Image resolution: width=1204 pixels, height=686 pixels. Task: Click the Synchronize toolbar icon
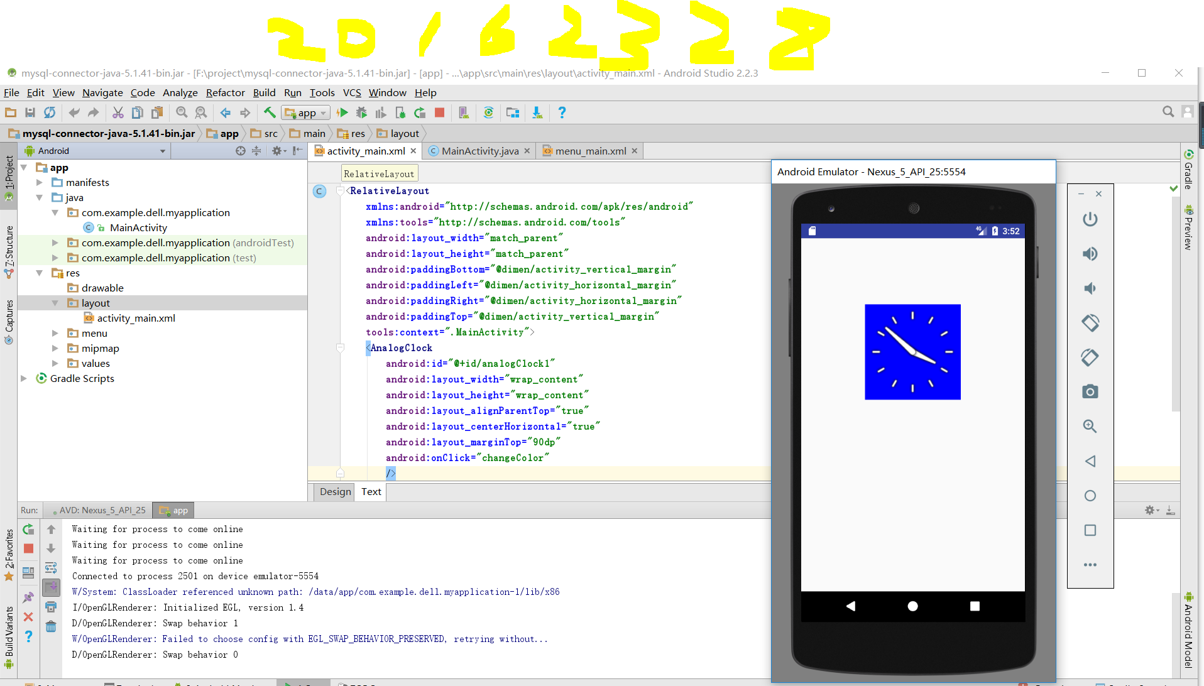pos(50,112)
